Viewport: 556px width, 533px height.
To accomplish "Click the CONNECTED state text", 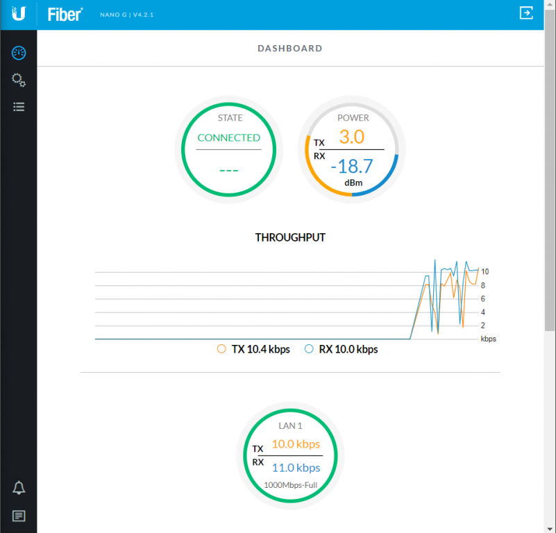I will pos(228,137).
